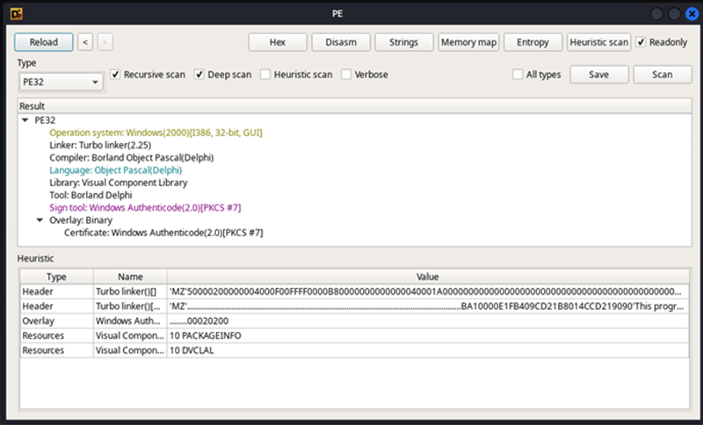
Task: Click the Result column header
Action: 354,106
